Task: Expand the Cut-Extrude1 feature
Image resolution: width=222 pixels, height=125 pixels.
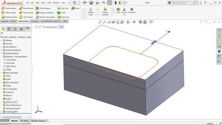Action: (x=1, y=89)
